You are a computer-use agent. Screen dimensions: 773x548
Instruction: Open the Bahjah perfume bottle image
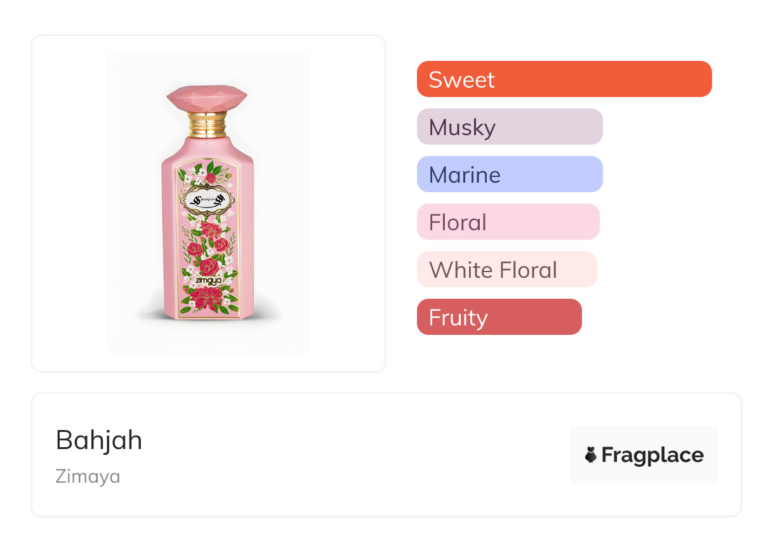(208, 203)
